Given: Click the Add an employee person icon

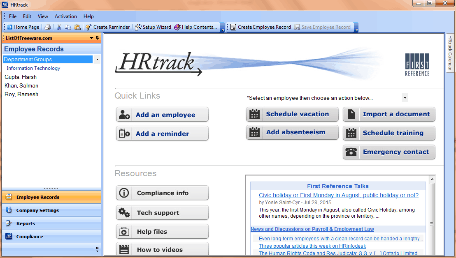Looking at the screenshot, I should click(124, 115).
